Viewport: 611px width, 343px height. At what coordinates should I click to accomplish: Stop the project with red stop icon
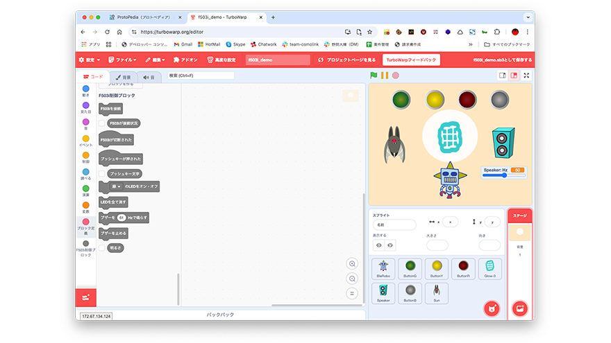coord(396,76)
